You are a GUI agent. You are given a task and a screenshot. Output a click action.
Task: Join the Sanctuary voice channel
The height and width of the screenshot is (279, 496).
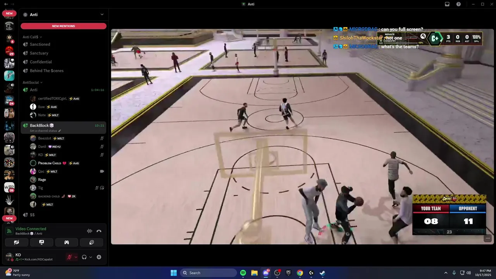[63, 53]
